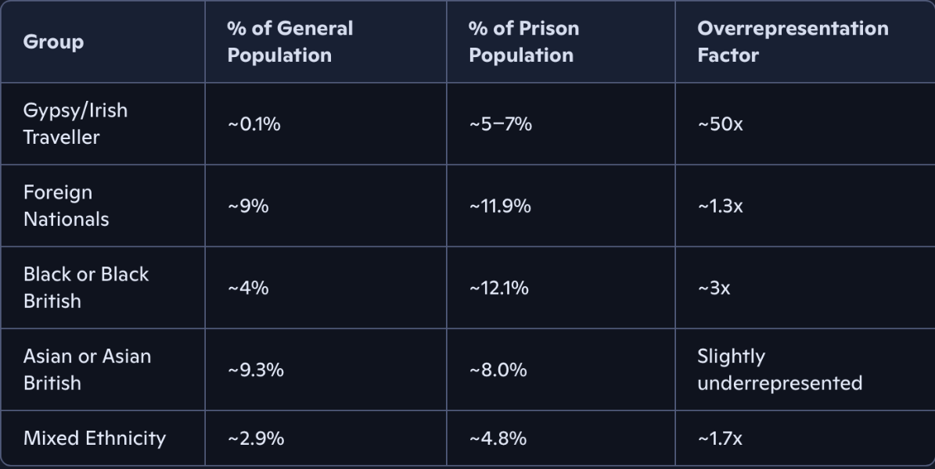The image size is (935, 469).
Task: Click the ~0.1% general population value
Action: pos(254,124)
